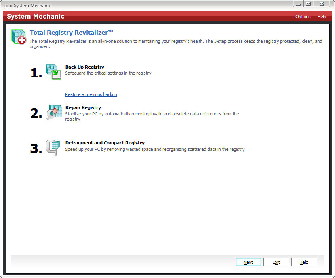Click the System Mechanic header title
The width and height of the screenshot is (335, 278).
point(36,16)
